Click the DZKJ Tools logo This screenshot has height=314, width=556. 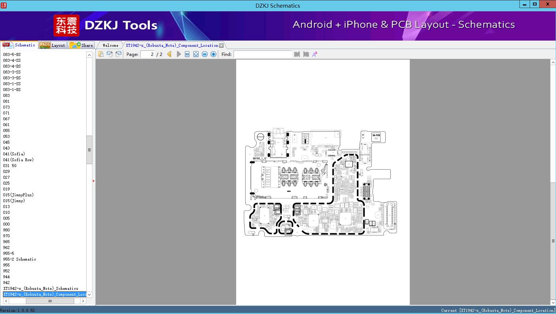tap(106, 26)
